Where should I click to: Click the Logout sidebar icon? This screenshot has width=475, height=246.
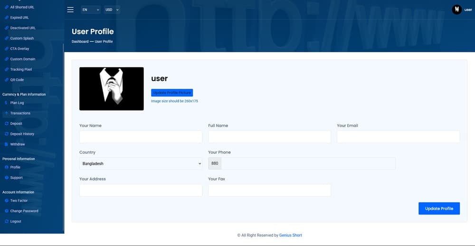[6, 222]
